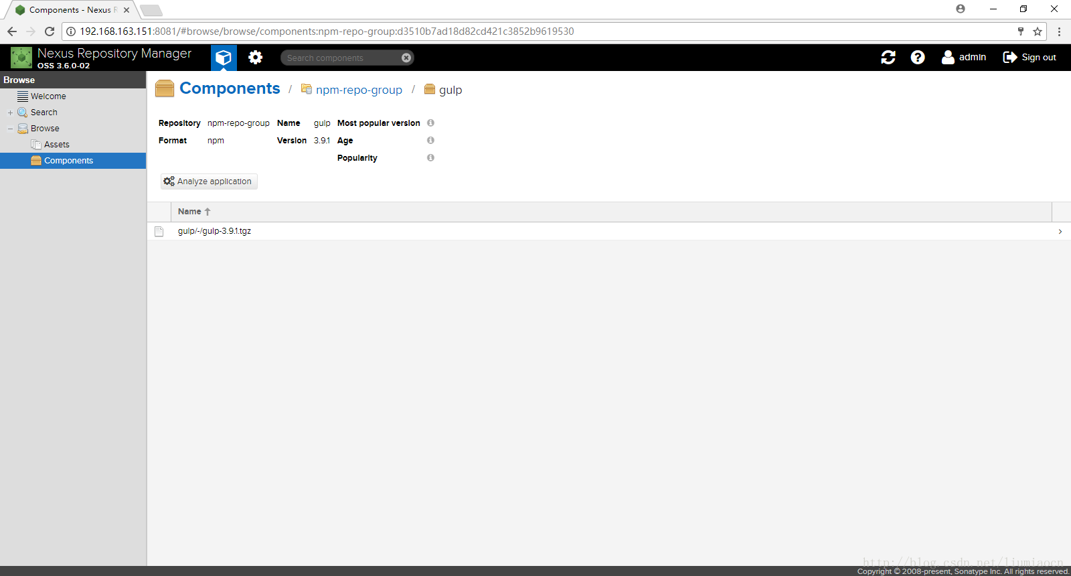Open Assets in the sidebar
This screenshot has width=1071, height=576.
click(x=56, y=145)
